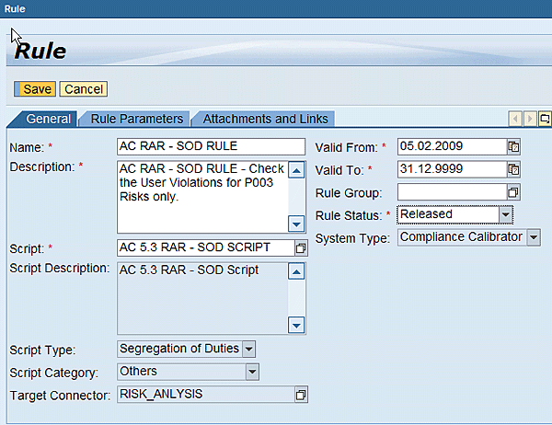Open the Valid From calendar picker icon

pos(513,146)
